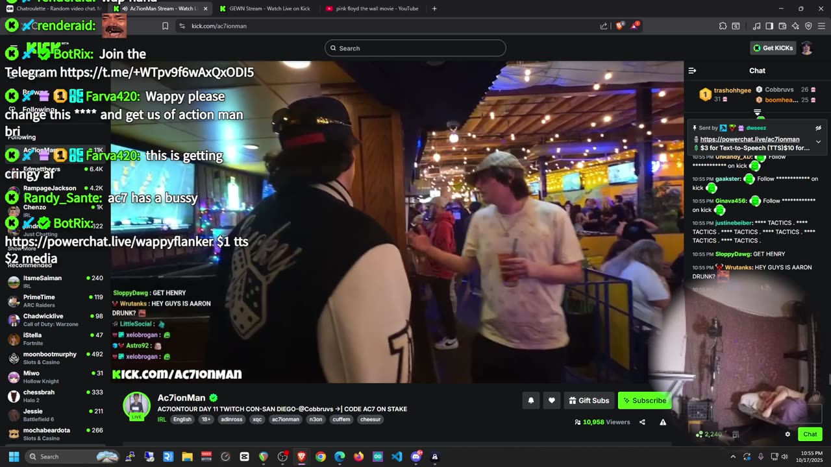The width and height of the screenshot is (831, 467).
Task: Open Miwo Hollow Knight channel
Action: (55, 377)
